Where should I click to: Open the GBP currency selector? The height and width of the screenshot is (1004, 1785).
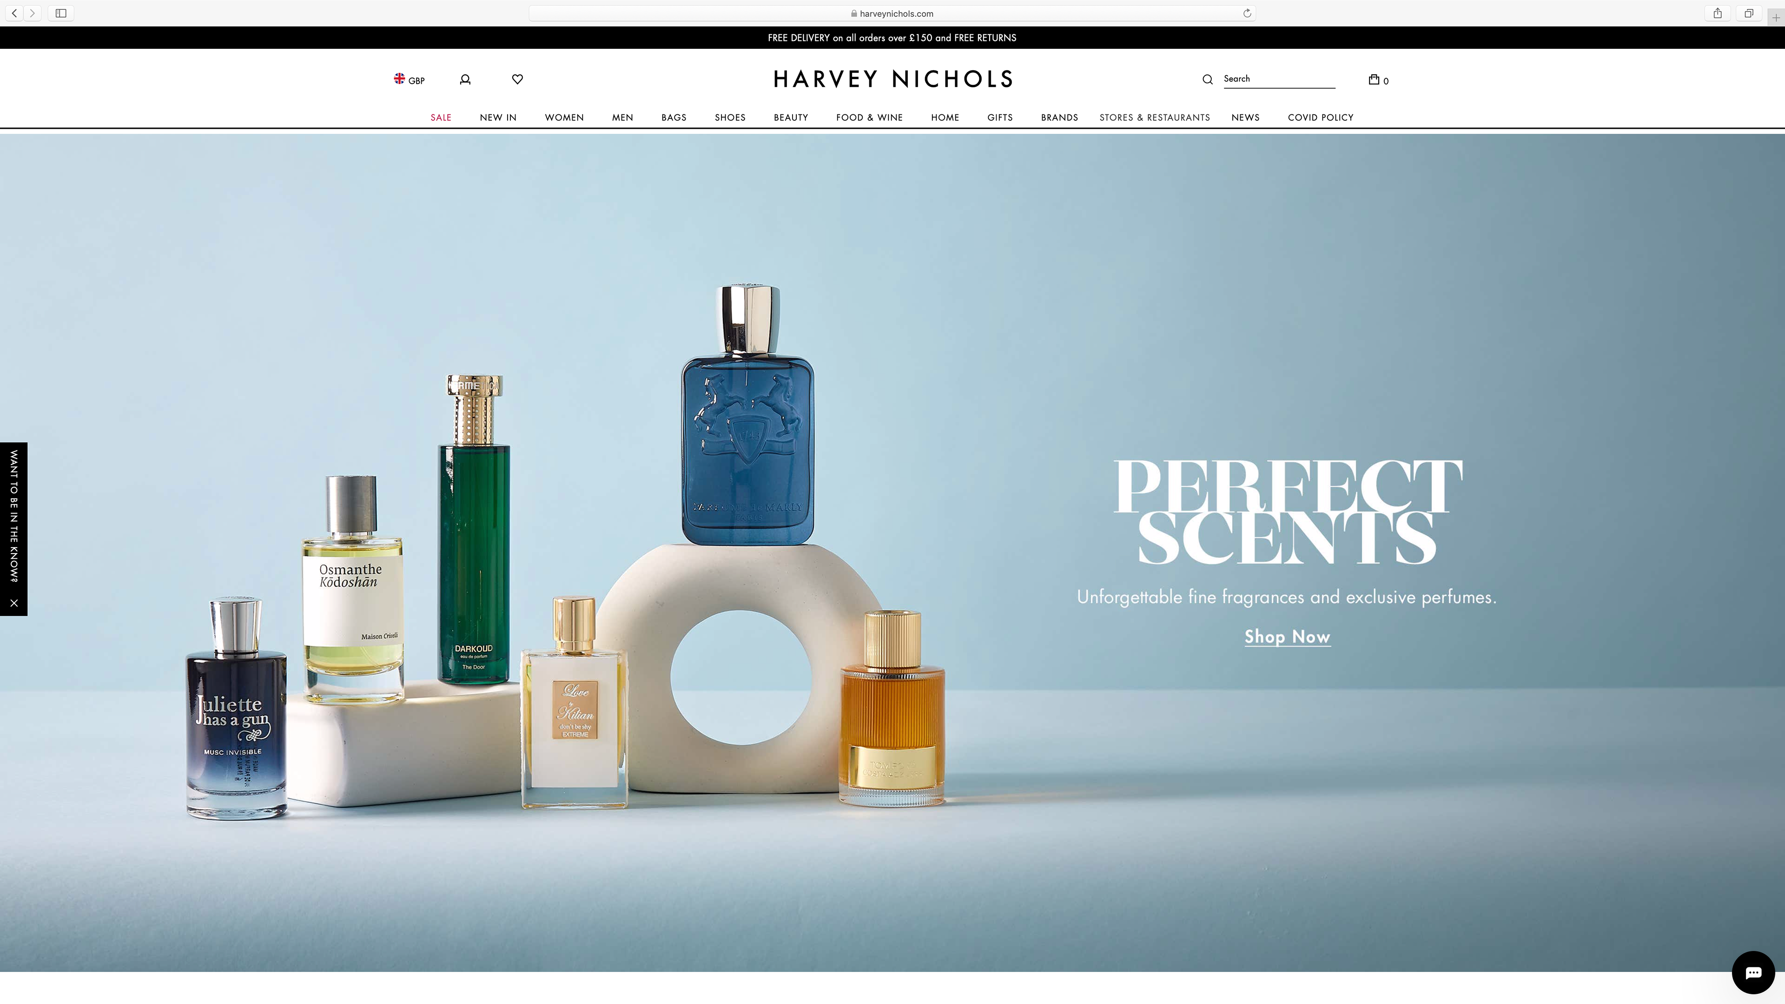(410, 79)
